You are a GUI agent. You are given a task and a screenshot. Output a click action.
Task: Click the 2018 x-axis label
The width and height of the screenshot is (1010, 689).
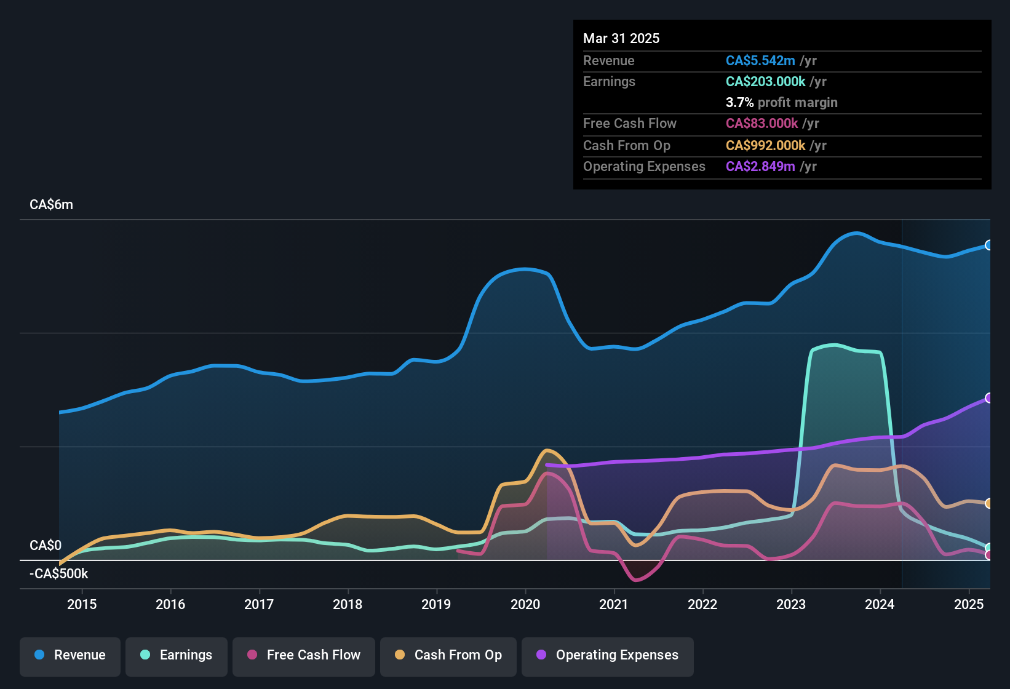click(x=348, y=605)
